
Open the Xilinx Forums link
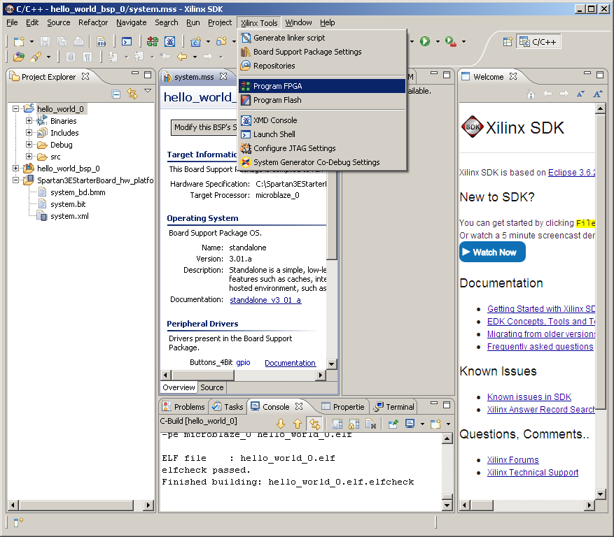513,460
